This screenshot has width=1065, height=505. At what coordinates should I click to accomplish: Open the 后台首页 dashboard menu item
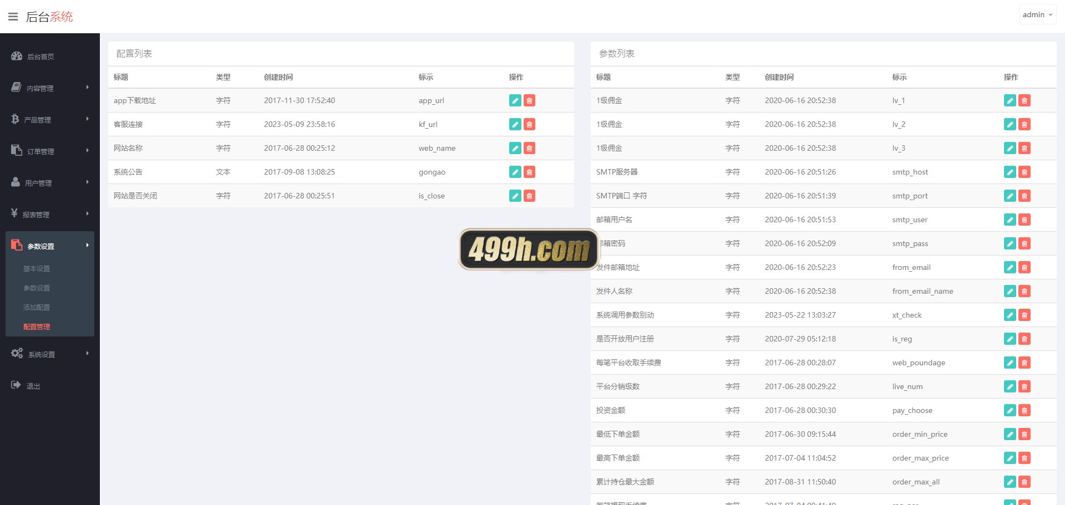pyautogui.click(x=50, y=57)
